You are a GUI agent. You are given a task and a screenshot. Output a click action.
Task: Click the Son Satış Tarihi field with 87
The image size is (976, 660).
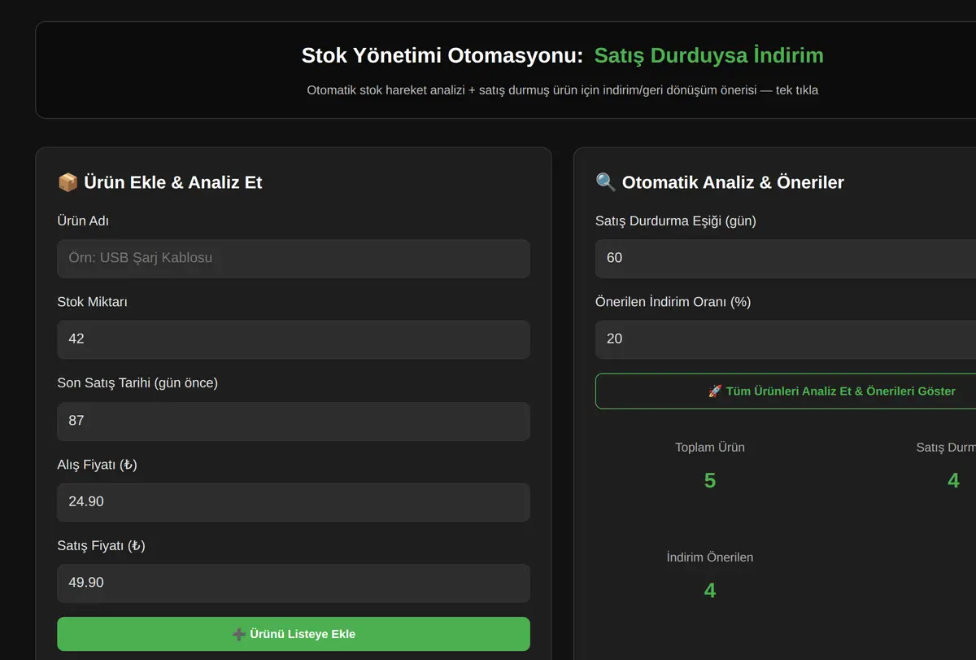pyautogui.click(x=294, y=421)
